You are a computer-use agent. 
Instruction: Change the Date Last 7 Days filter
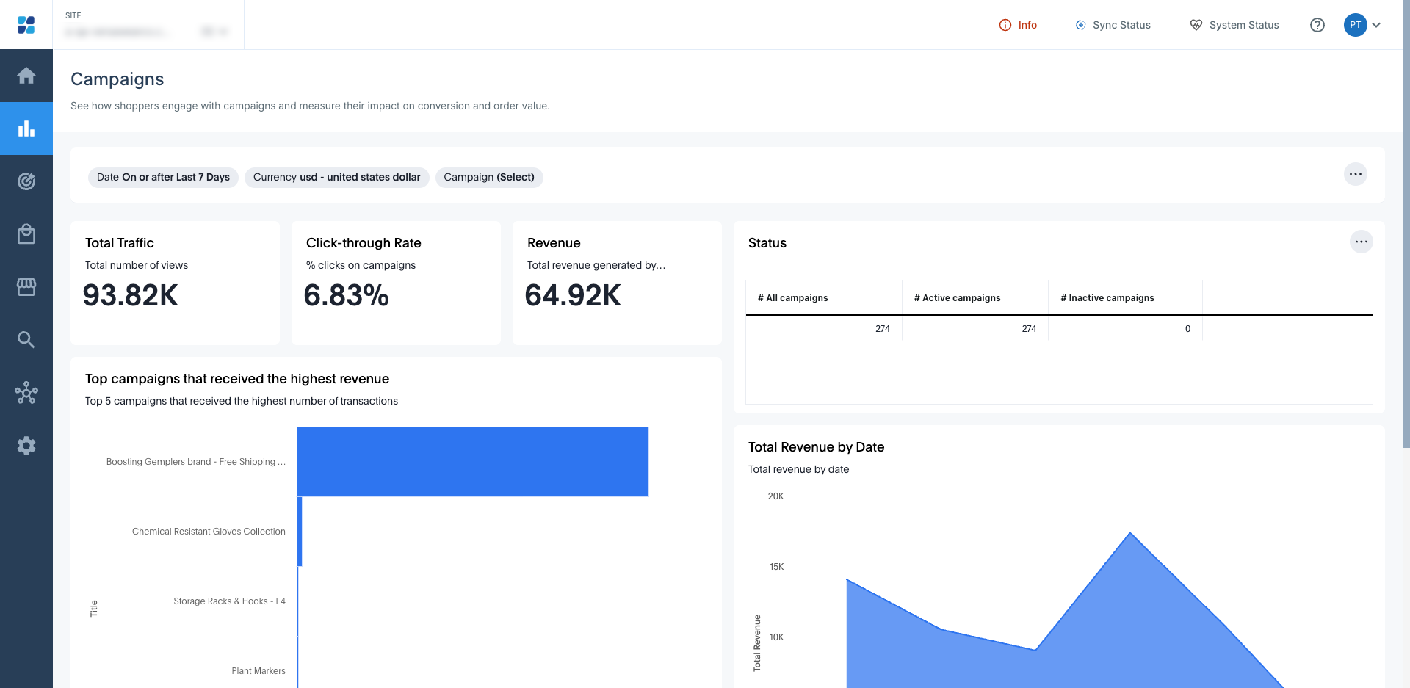click(163, 177)
